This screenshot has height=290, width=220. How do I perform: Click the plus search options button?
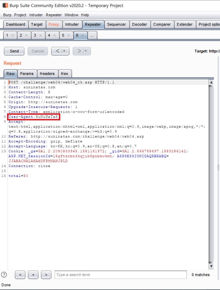pyautogui.click(x=33, y=275)
